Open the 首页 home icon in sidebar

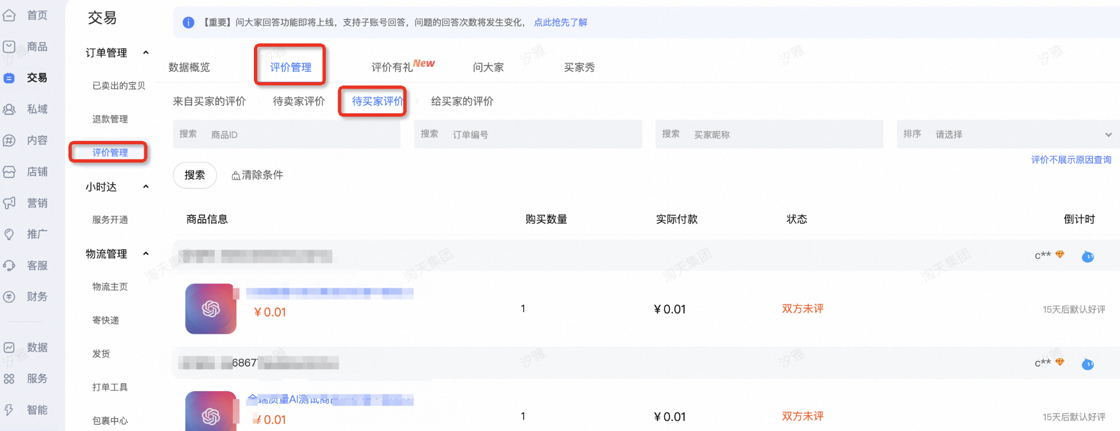point(10,15)
